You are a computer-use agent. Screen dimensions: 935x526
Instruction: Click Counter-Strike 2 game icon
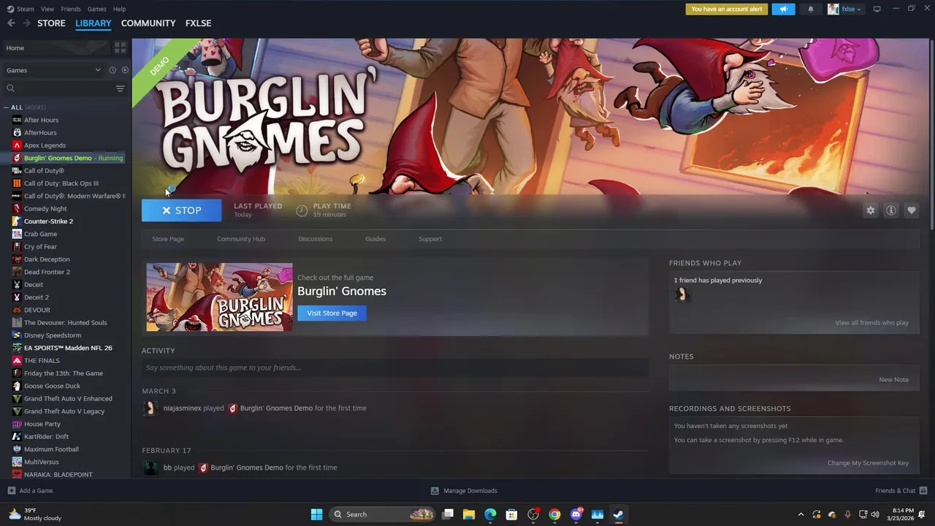[x=17, y=221]
